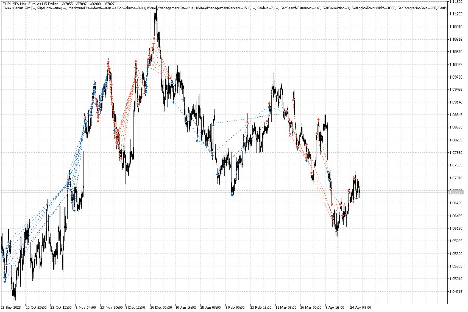The height and width of the screenshot is (312, 468).
Task: Click the 24 Apr 08:00 time axis label
Action: click(360, 307)
